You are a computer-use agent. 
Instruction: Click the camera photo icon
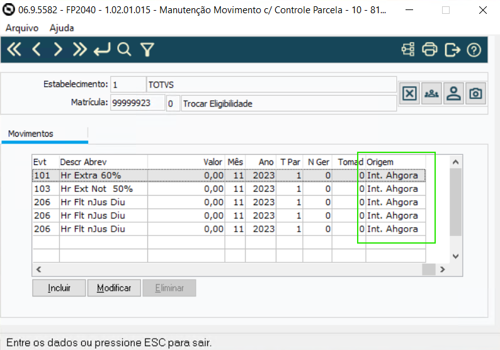475,93
